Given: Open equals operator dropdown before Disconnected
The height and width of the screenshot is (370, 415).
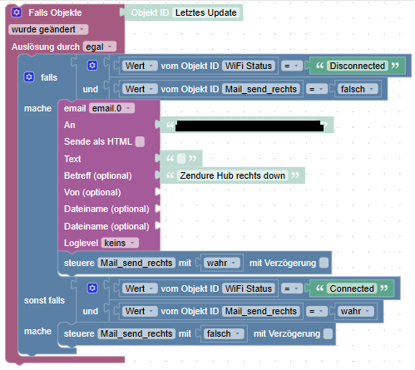Looking at the screenshot, I should pyautogui.click(x=292, y=66).
